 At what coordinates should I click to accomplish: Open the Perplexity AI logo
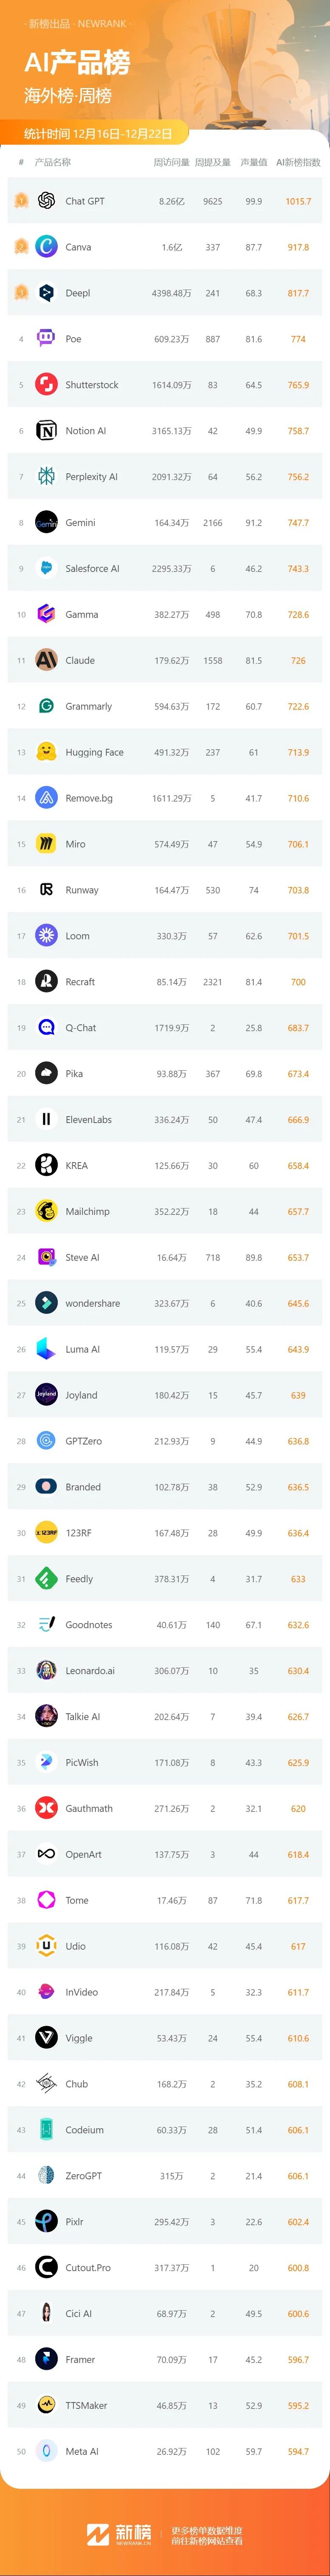pyautogui.click(x=46, y=477)
